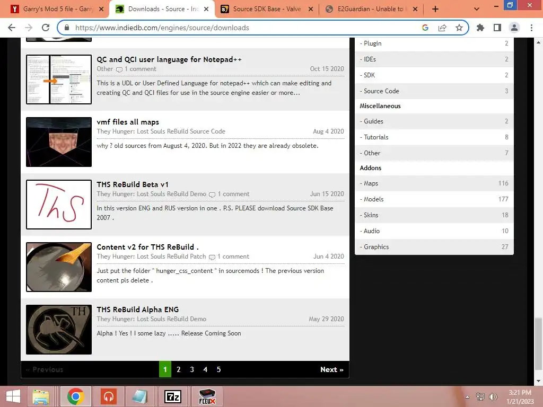Open QC and QCI user language download
Screen dimensions: 543x407
pyautogui.click(x=169, y=59)
